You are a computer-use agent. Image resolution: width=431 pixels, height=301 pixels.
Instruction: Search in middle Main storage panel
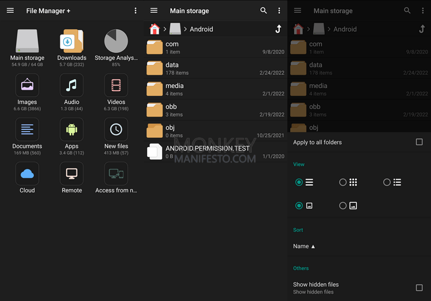263,10
